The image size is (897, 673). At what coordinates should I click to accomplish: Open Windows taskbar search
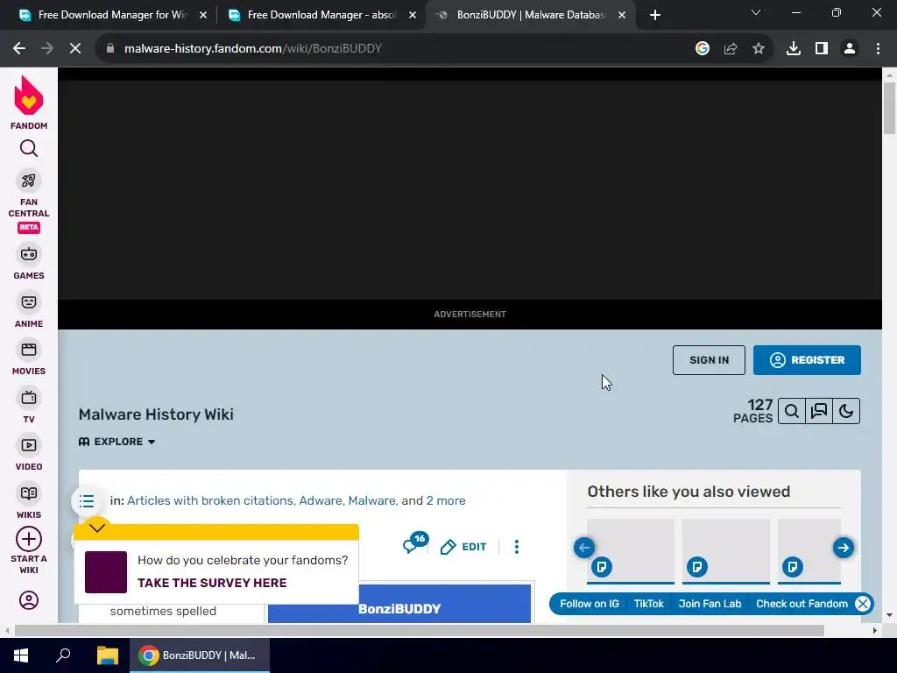[x=63, y=655]
